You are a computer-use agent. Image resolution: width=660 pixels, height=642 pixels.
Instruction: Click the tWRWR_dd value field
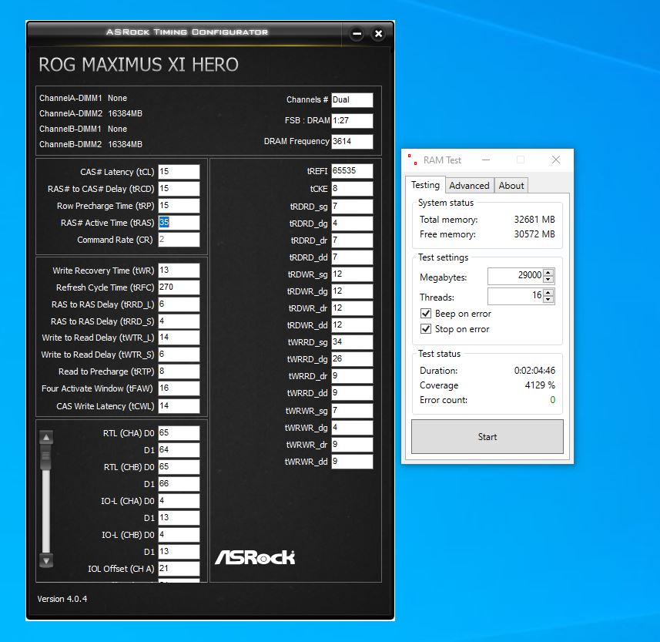point(352,462)
